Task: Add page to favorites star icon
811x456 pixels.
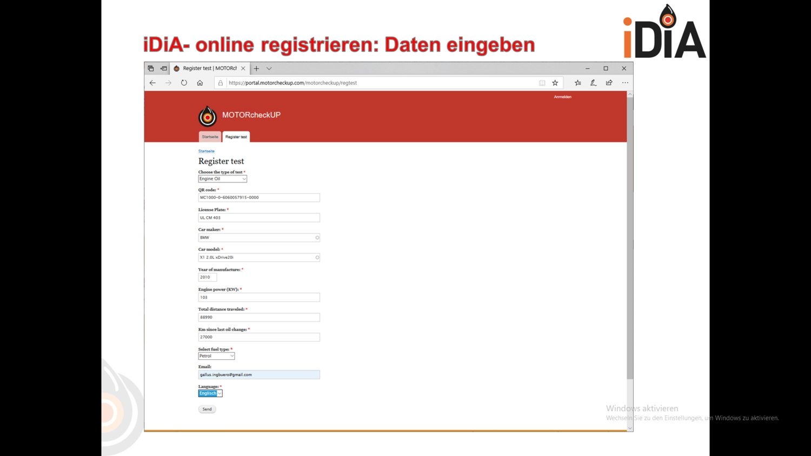Action: tap(555, 83)
